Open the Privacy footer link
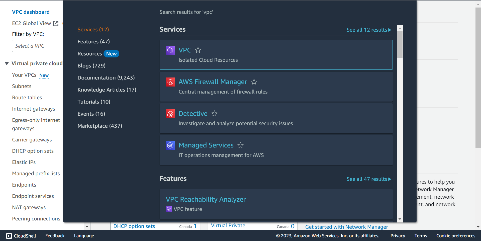Viewport: 481px width, 241px height. point(398,236)
